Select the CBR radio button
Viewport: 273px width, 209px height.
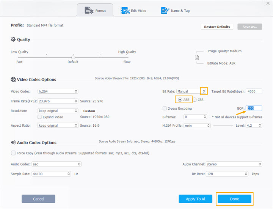pyautogui.click(x=195, y=100)
